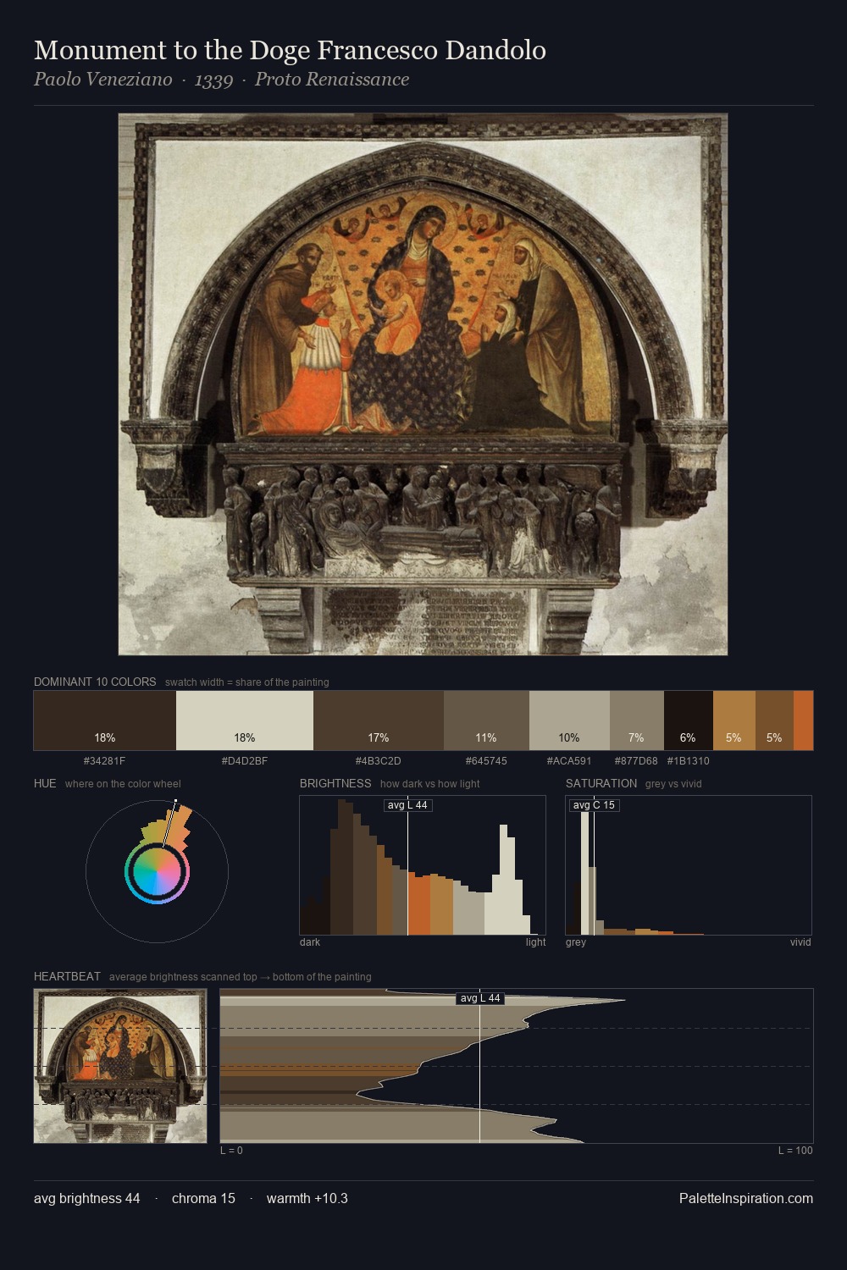
Task: Click the BRIGHTNESS section heading
Action: tap(335, 783)
